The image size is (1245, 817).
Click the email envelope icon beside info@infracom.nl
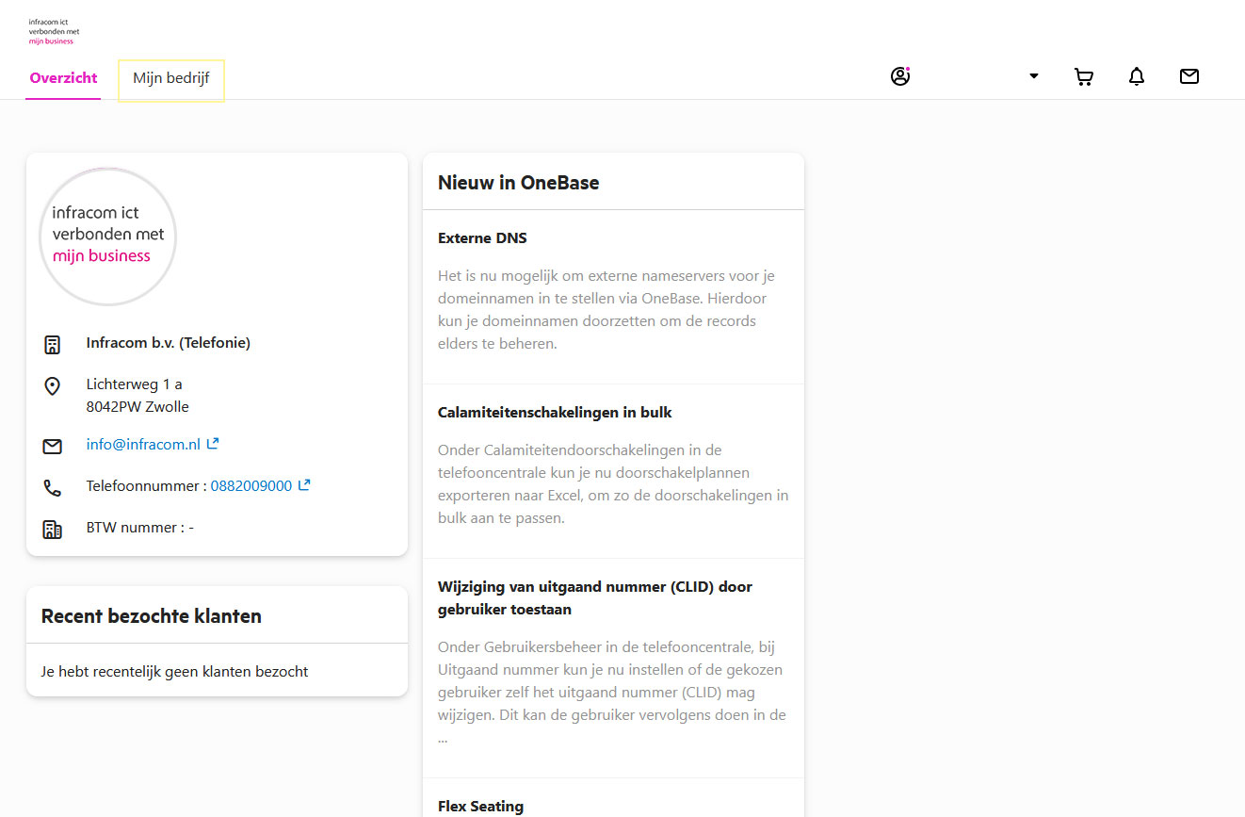53,446
